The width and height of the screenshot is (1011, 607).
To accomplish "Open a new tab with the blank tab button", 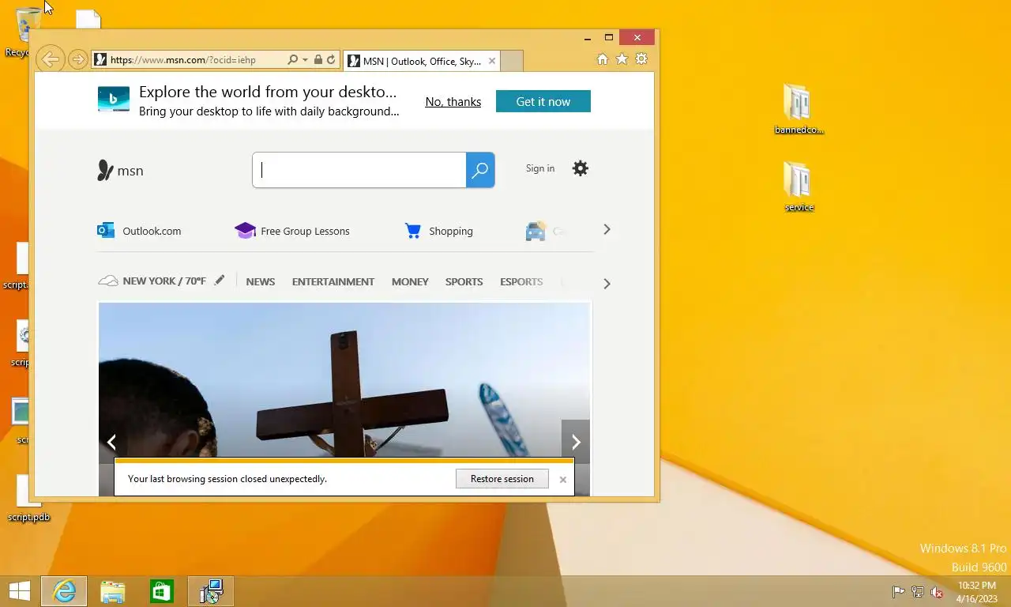I will point(512,61).
